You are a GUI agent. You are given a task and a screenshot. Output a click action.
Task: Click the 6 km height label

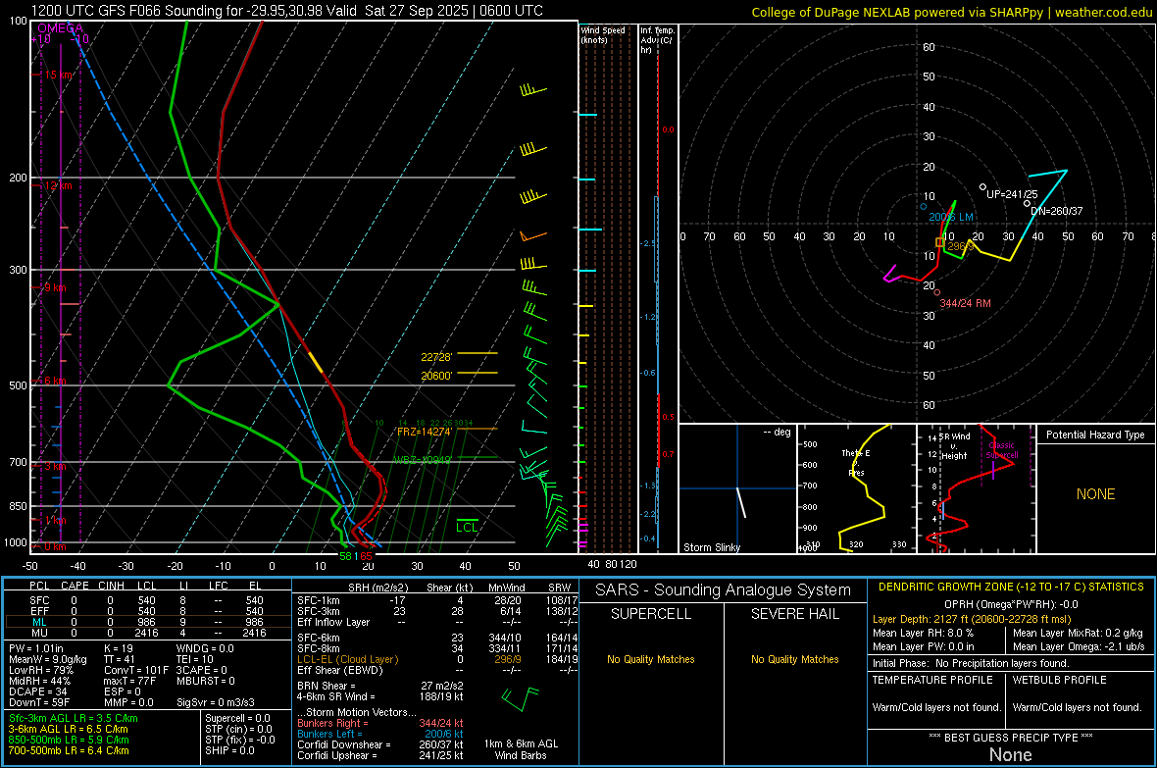pos(55,381)
